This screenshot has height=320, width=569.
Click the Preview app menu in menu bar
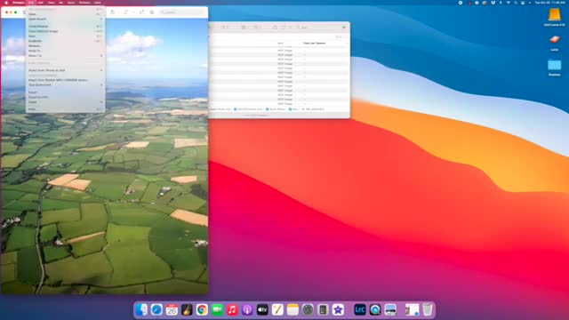18,3
